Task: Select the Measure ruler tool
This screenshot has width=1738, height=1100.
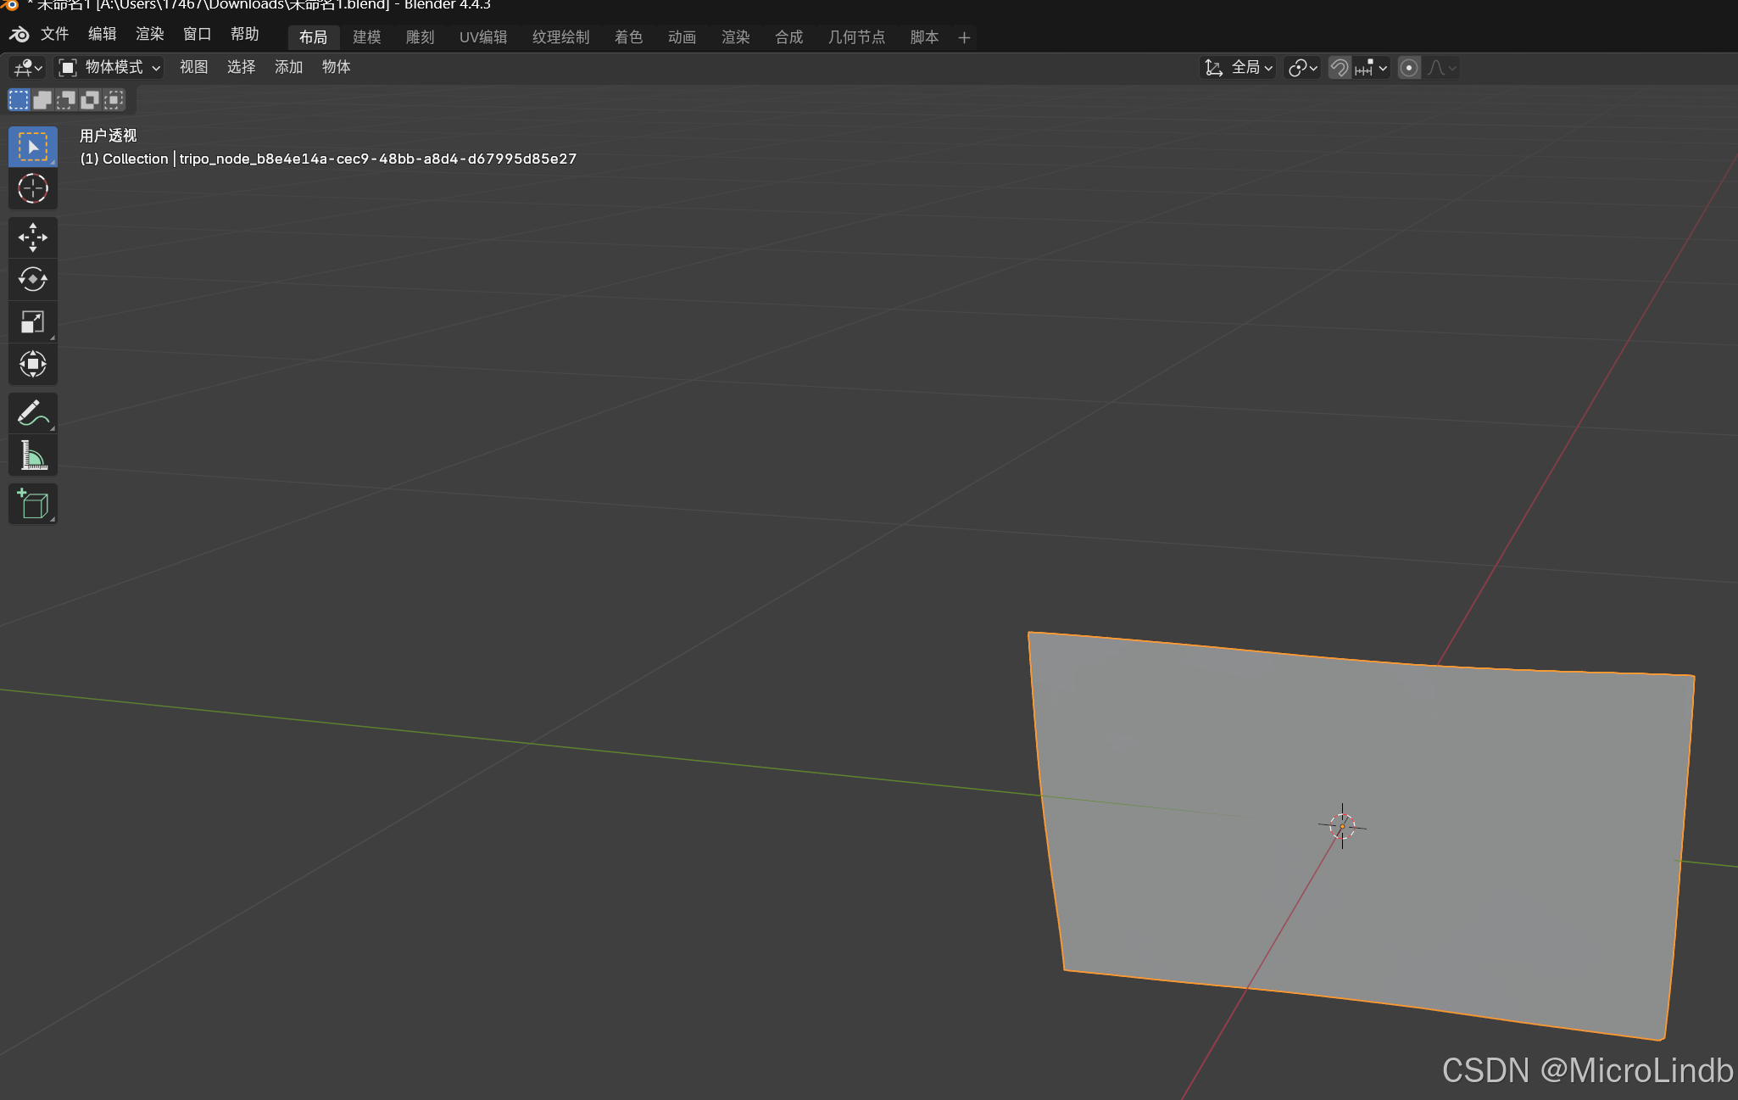Action: pos(33,455)
